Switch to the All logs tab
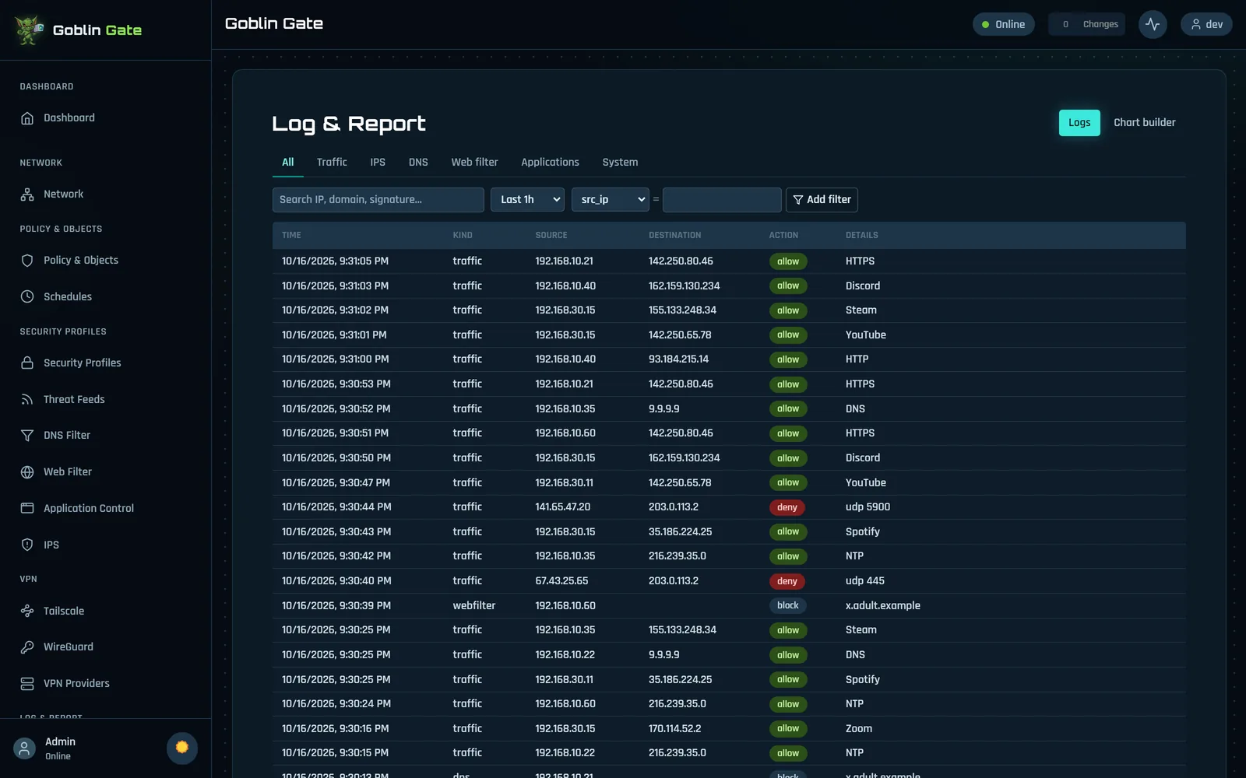The image size is (1246, 778). (x=288, y=162)
